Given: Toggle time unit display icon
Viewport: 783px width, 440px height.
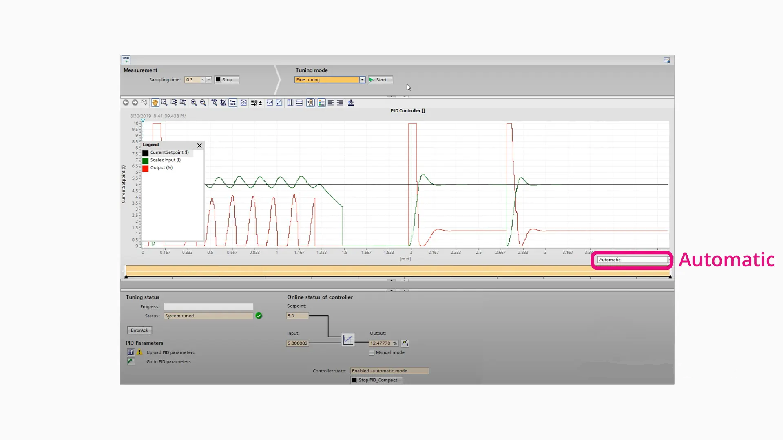Looking at the screenshot, I should 256,103.
